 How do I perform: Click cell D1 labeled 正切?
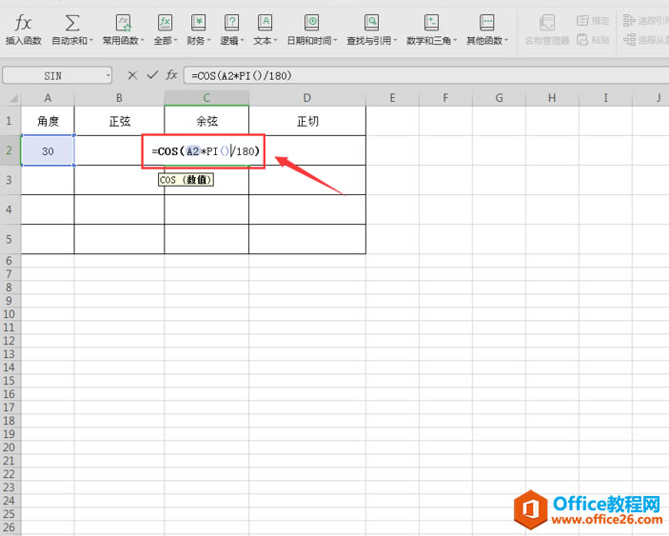click(307, 121)
